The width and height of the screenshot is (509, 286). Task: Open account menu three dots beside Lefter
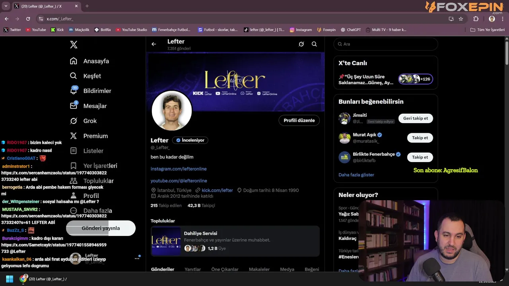coord(137,259)
